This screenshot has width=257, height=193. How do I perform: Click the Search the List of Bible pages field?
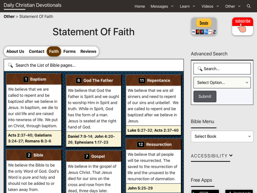94,65
